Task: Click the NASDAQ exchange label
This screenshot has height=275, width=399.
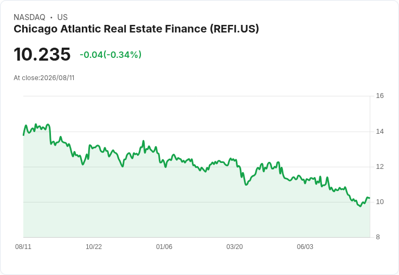Action: click(29, 17)
